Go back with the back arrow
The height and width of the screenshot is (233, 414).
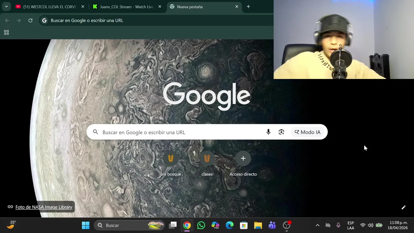pyautogui.click(x=7, y=20)
